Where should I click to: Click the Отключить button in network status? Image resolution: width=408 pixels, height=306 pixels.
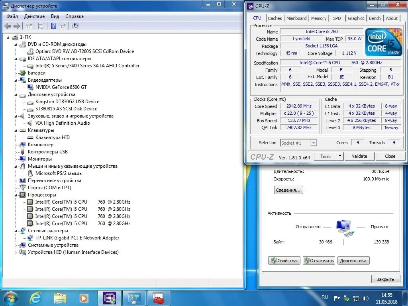pyautogui.click(x=319, y=261)
